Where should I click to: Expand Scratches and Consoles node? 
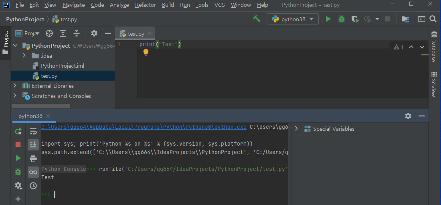(15, 96)
